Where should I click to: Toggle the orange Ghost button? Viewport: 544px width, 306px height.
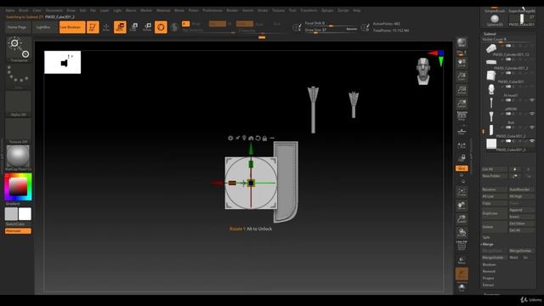[x=462, y=274]
